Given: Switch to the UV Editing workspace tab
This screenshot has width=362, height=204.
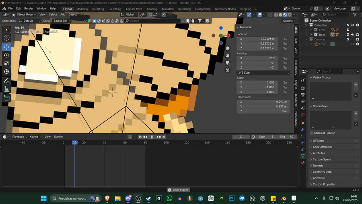Looking at the screenshot, I should [115, 9].
